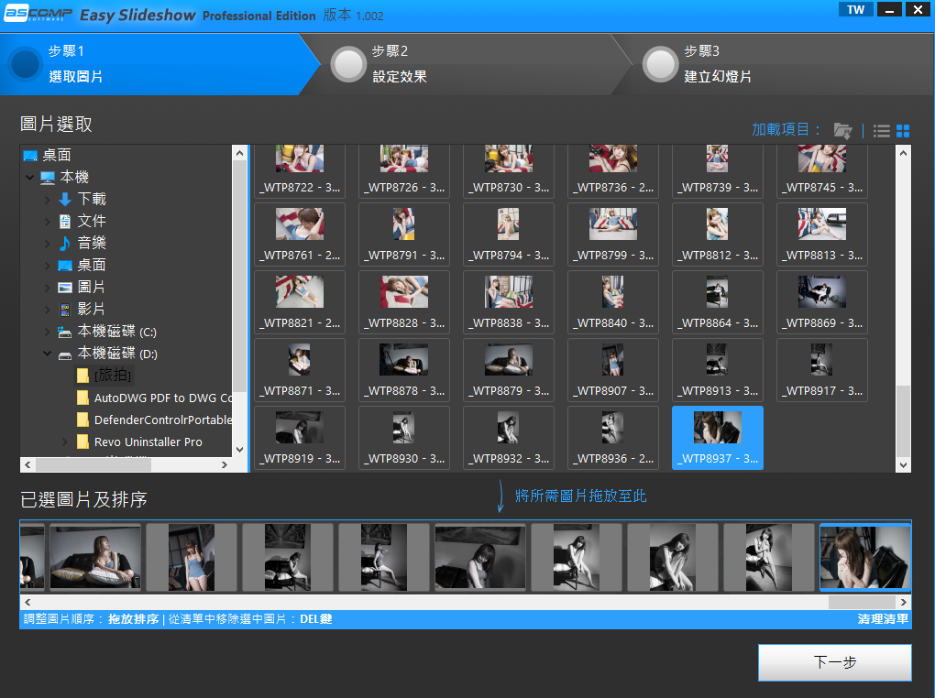Select DefenderControlrPortable folder
Viewport: 935px width, 698px height.
coord(154,420)
